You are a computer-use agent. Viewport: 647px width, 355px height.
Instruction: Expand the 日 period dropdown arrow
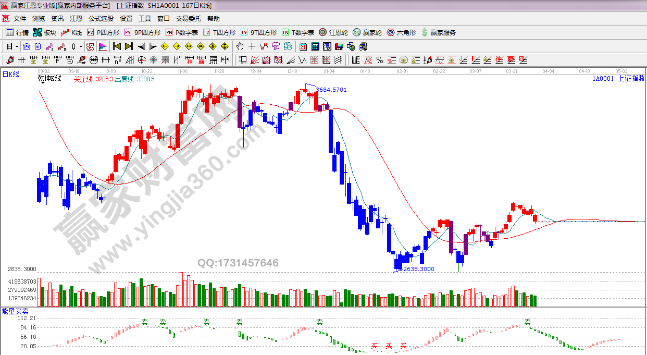17,46
